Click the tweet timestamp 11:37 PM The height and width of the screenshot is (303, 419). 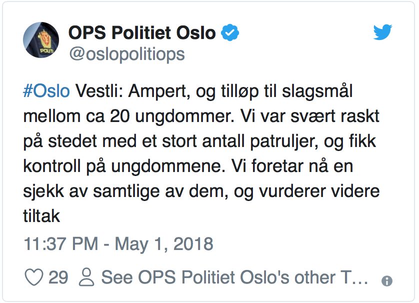(x=60, y=244)
